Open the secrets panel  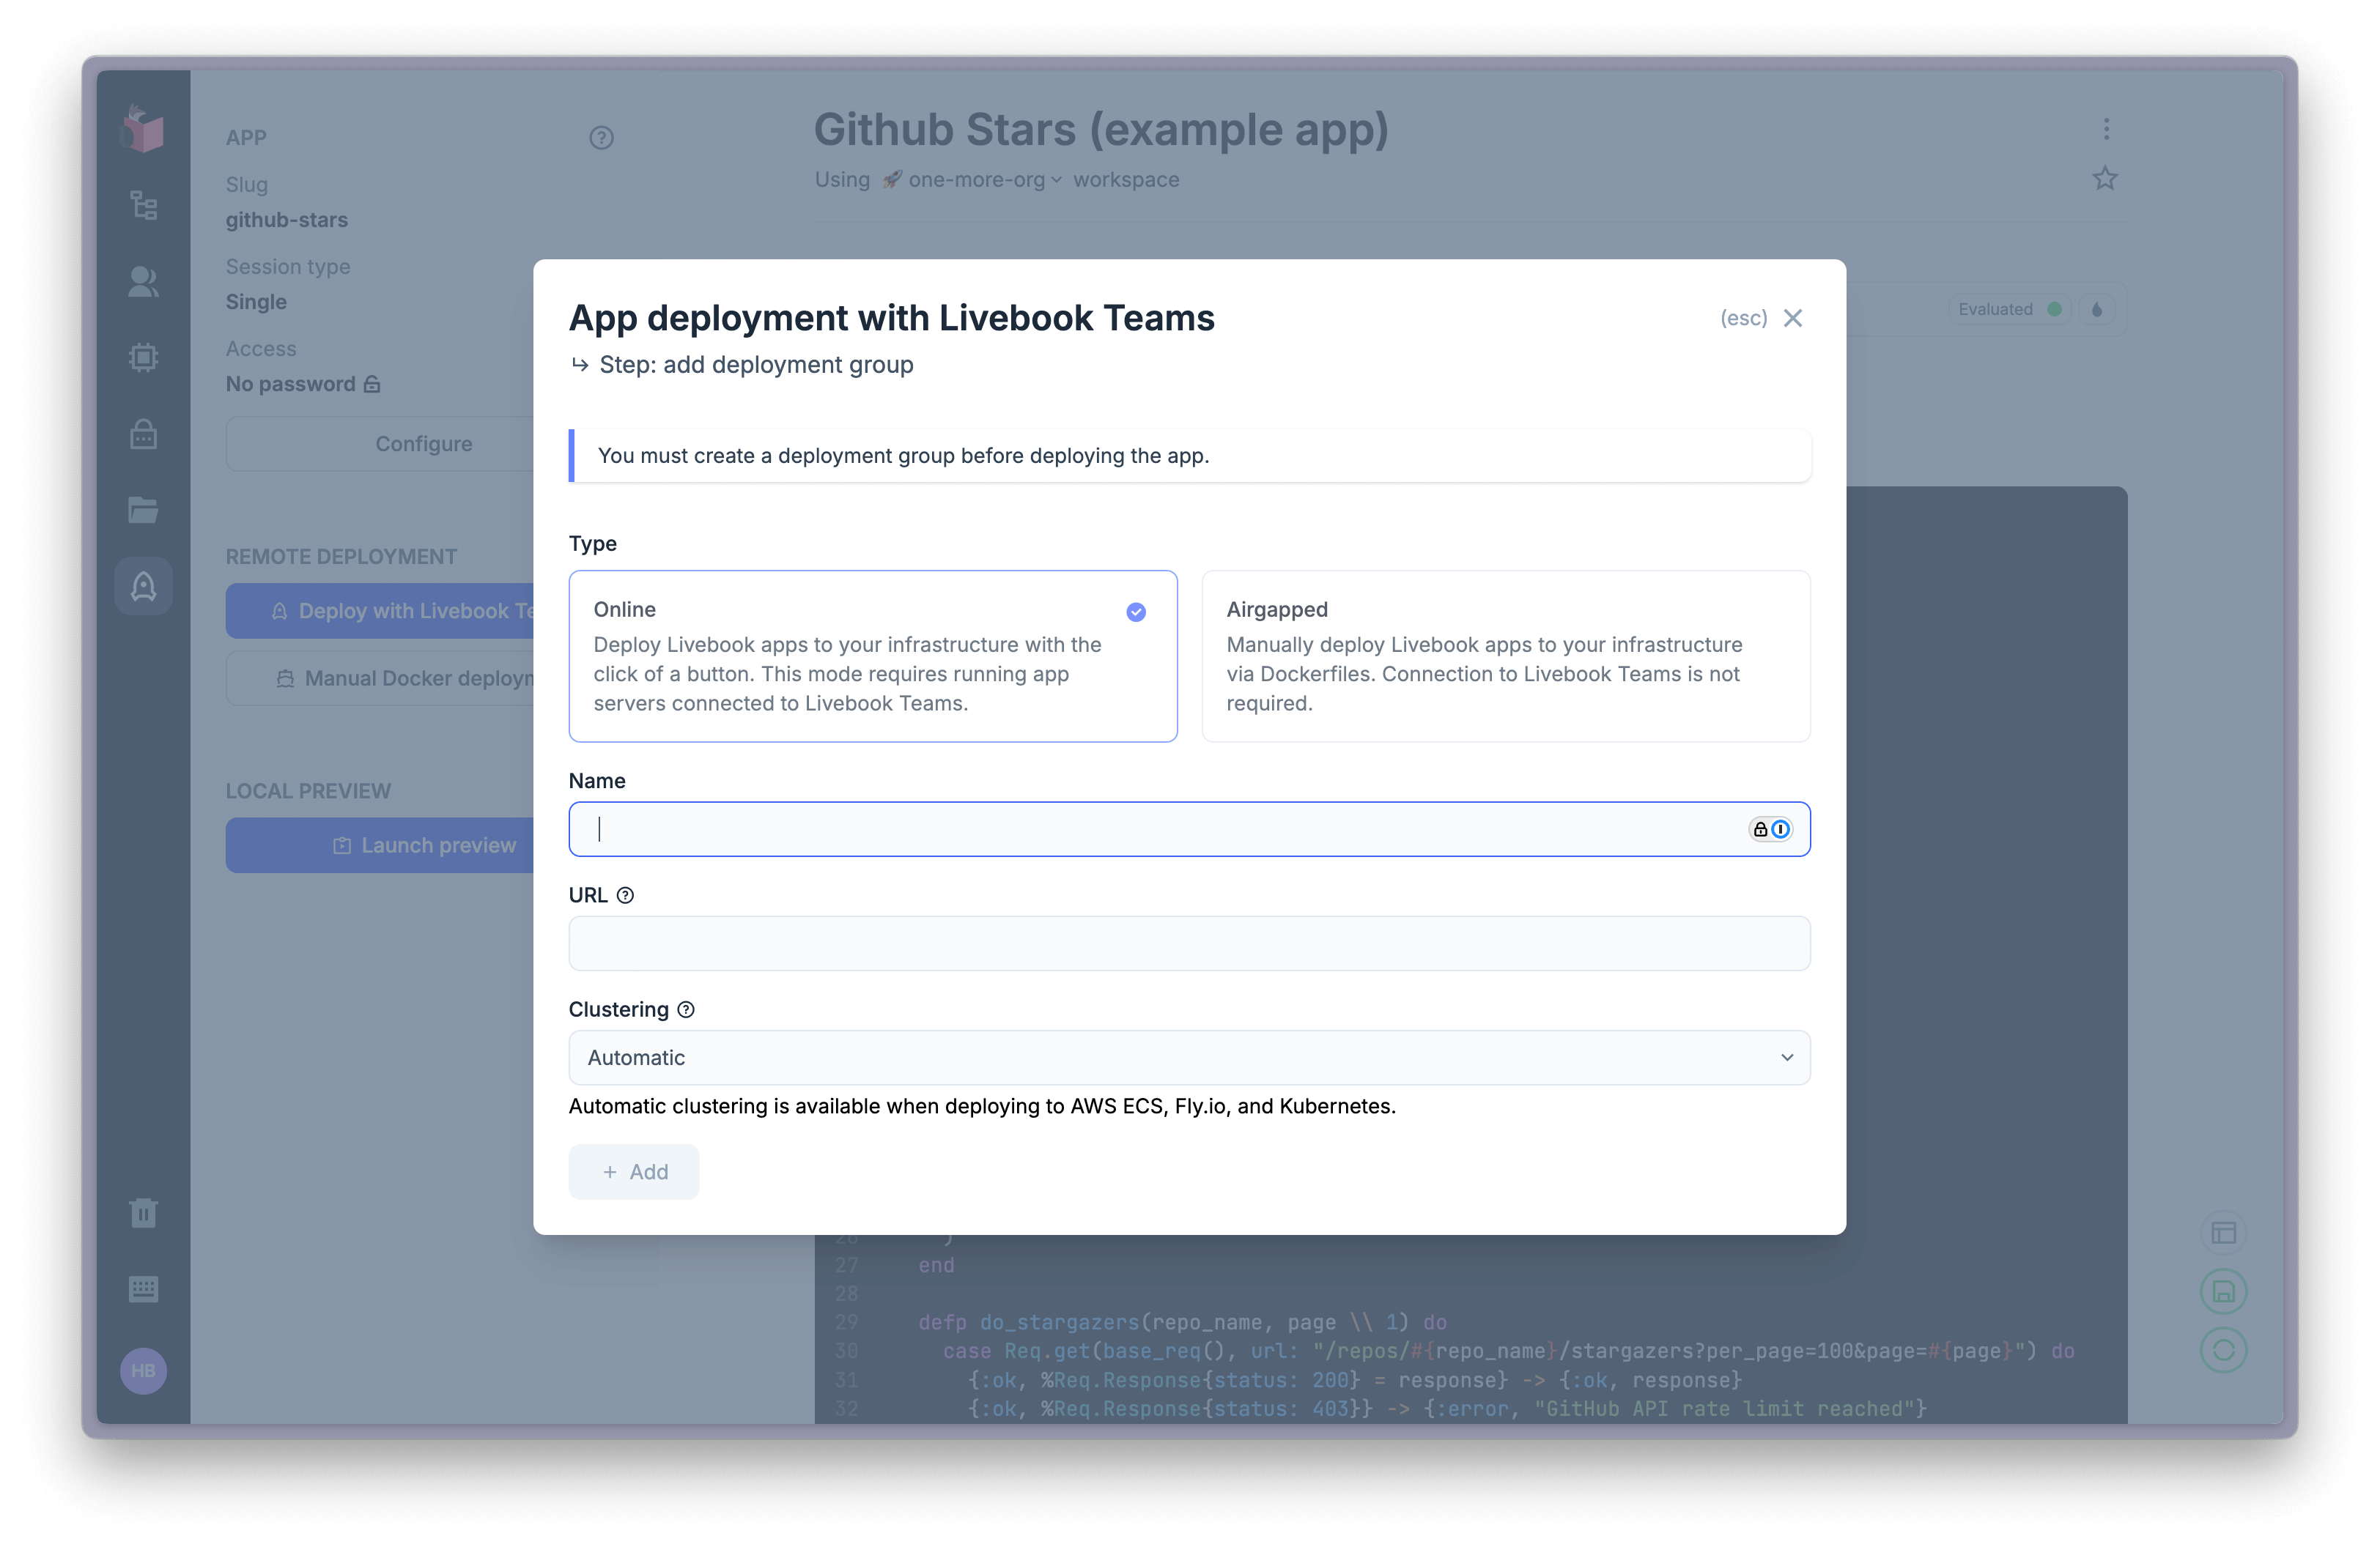click(x=143, y=434)
